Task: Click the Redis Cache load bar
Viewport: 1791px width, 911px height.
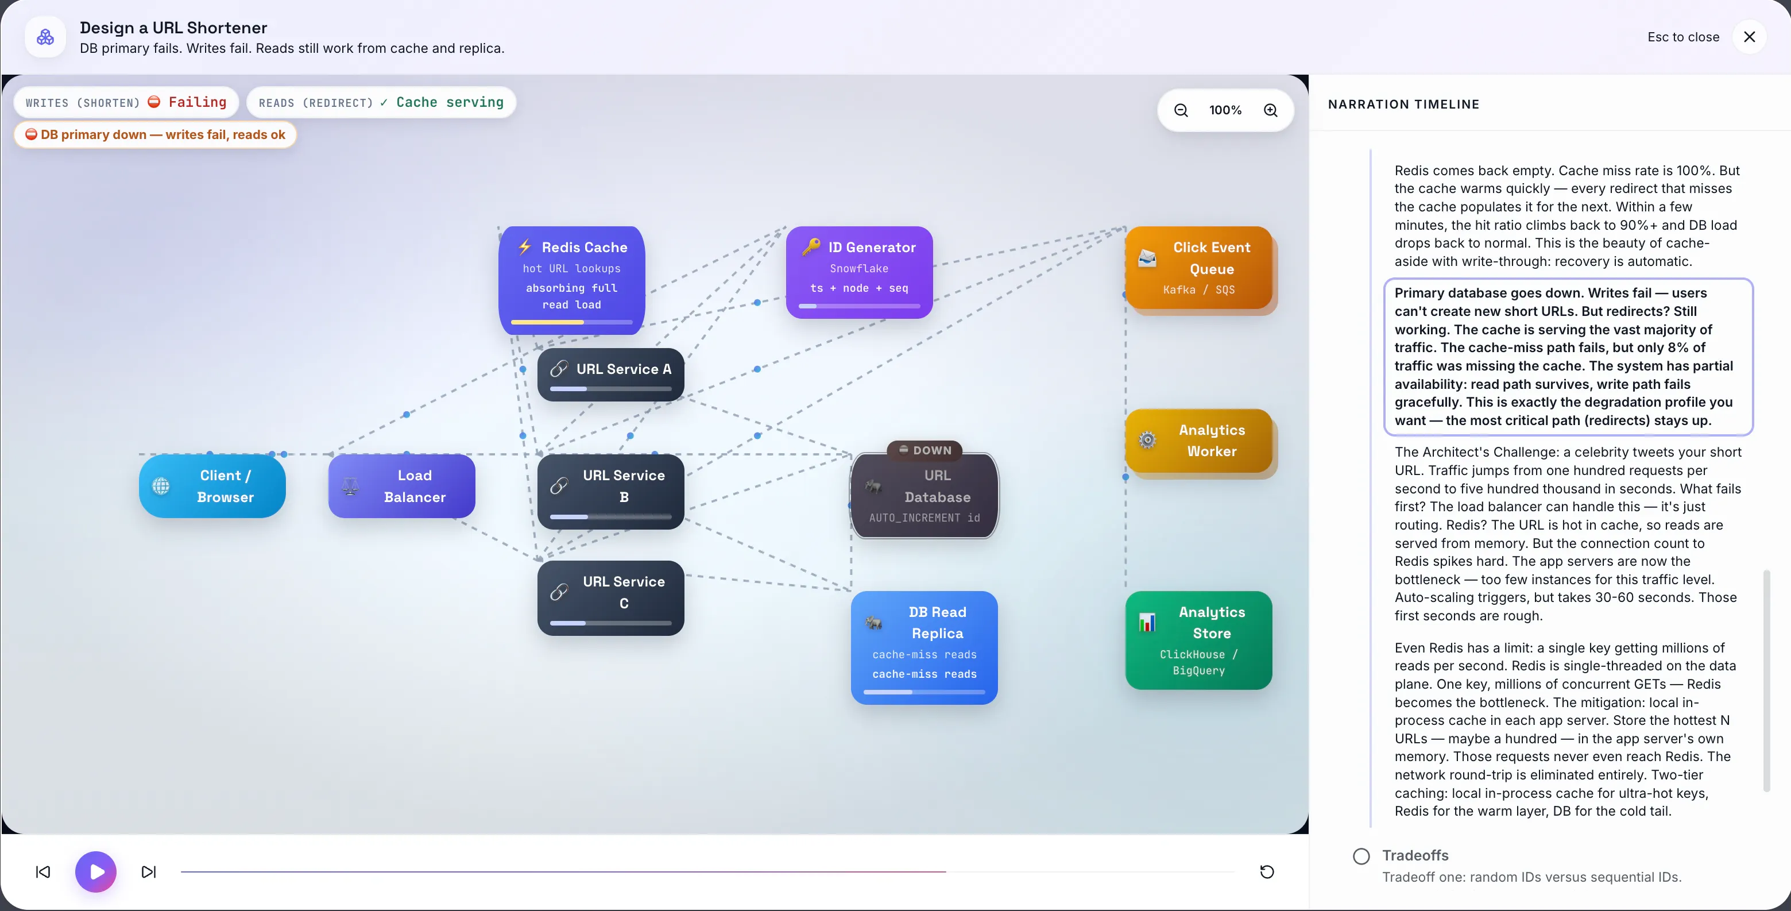Action: 571,322
